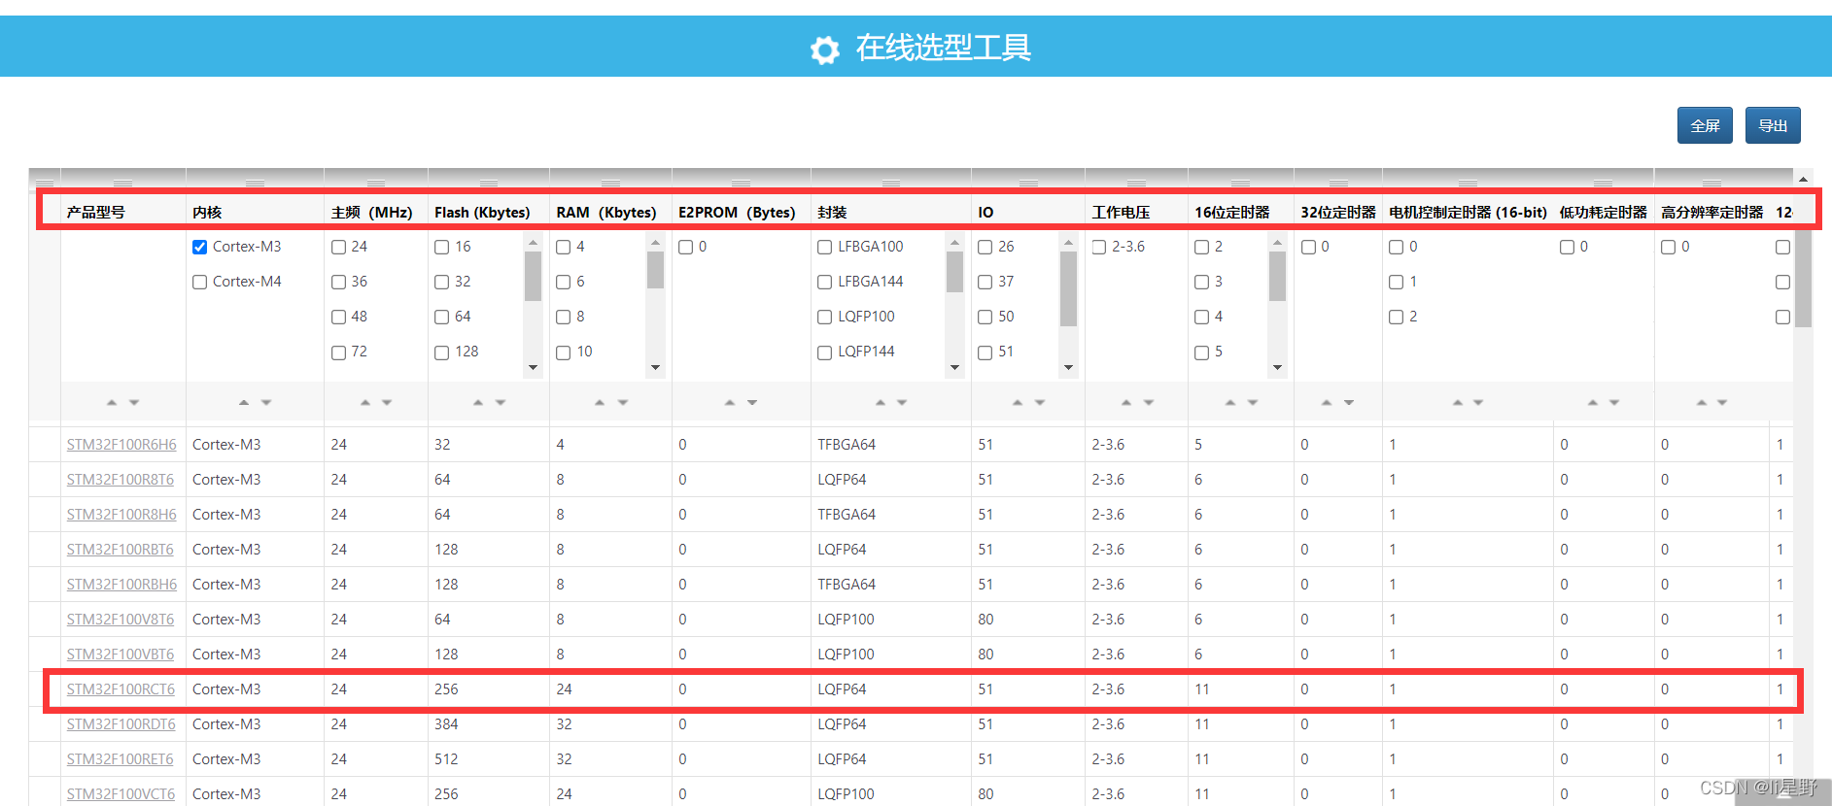Sort 16位定时器 column descending arrow
Screen dimensions: 1832x806
(x=1253, y=402)
